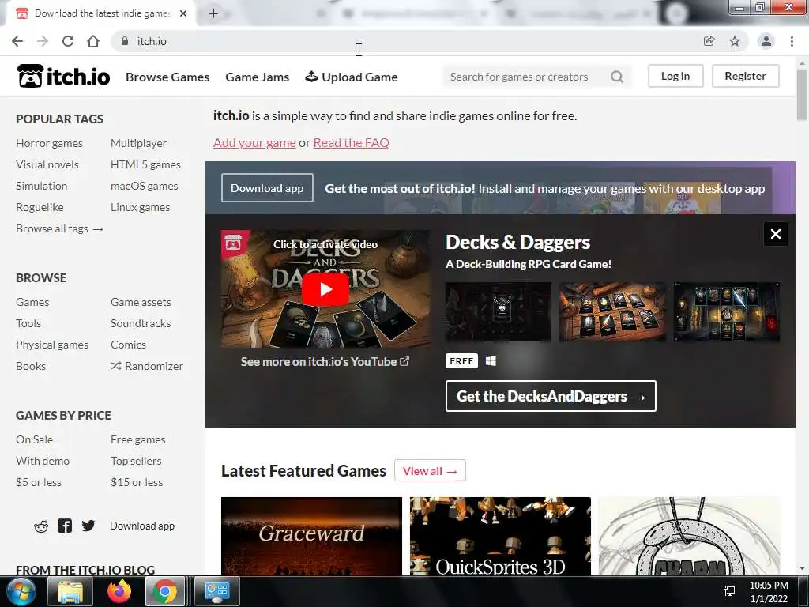Open the Randomizer link
This screenshot has width=809, height=607.
[147, 366]
